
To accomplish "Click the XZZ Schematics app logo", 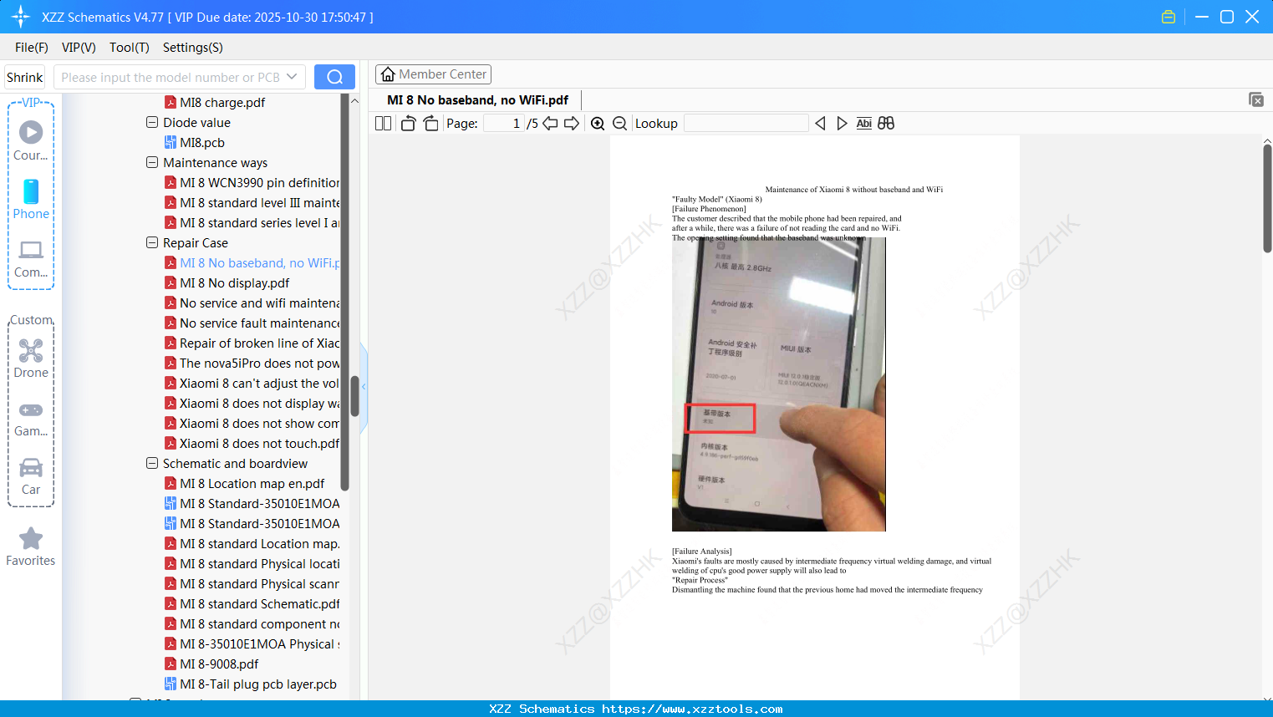I will coord(21,17).
